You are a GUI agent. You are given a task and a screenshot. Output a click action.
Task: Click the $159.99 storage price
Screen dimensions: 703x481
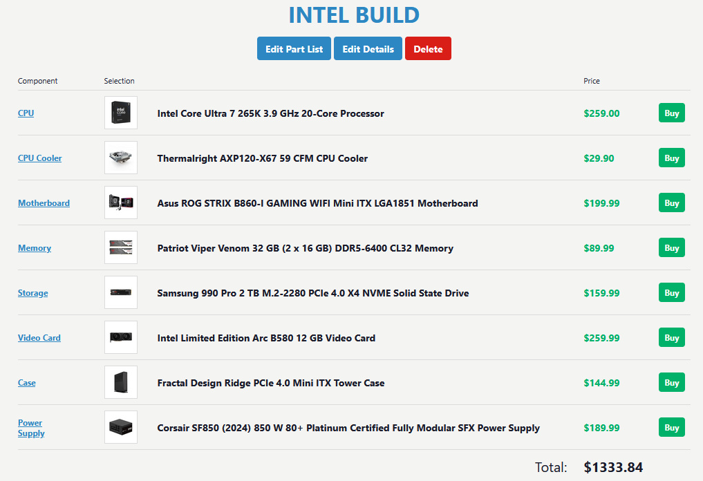coord(601,293)
